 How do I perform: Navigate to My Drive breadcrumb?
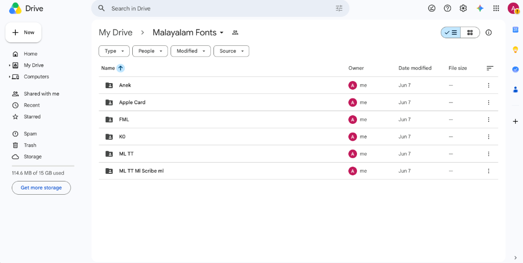coord(115,33)
